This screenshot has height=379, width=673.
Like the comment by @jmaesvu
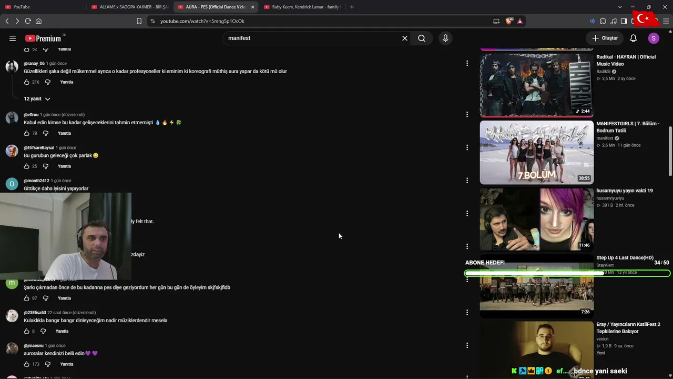tap(26, 364)
